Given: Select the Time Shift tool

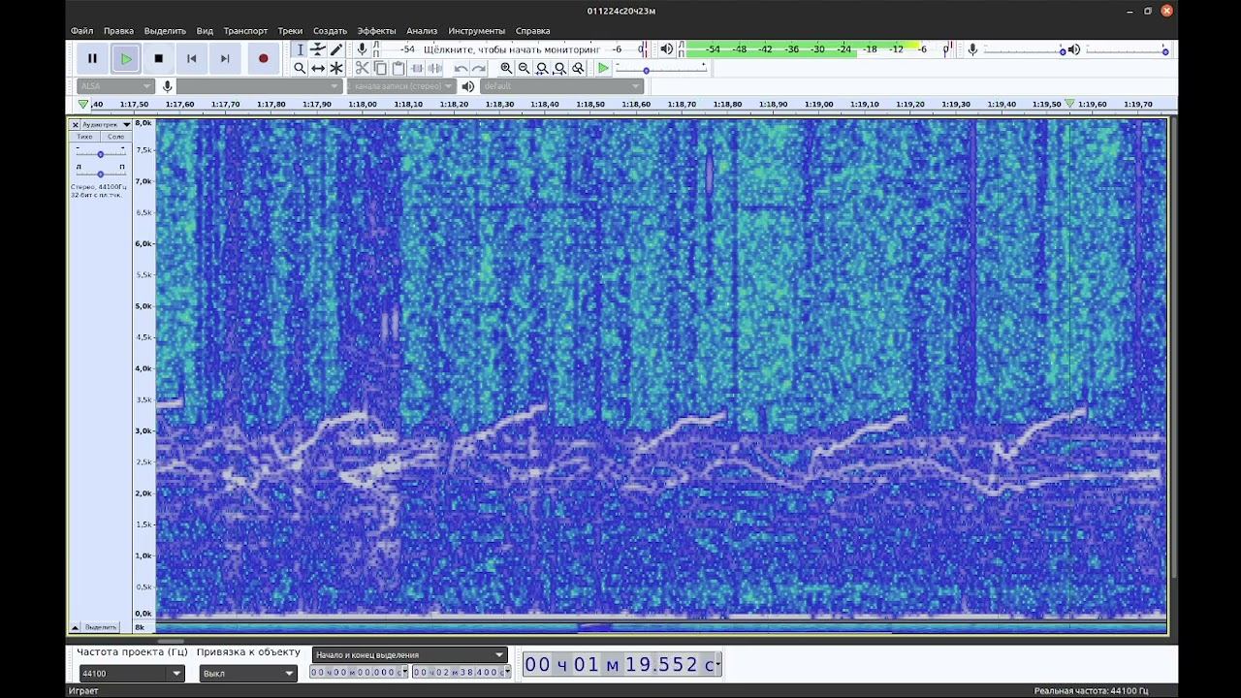Looking at the screenshot, I should click(x=318, y=68).
